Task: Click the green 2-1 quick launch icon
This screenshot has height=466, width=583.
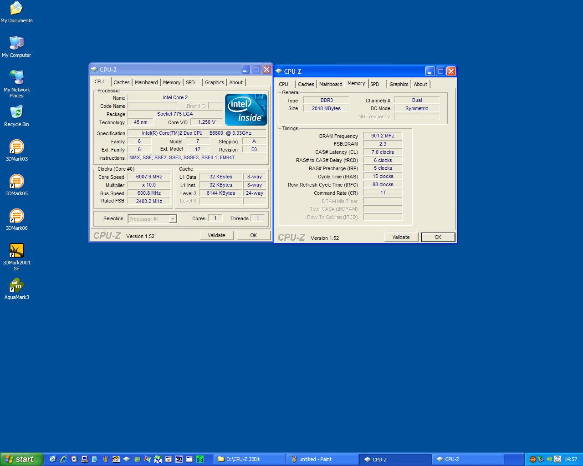Action: (200, 459)
